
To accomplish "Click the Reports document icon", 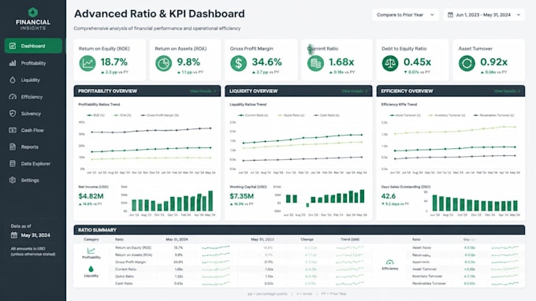I will point(13,147).
